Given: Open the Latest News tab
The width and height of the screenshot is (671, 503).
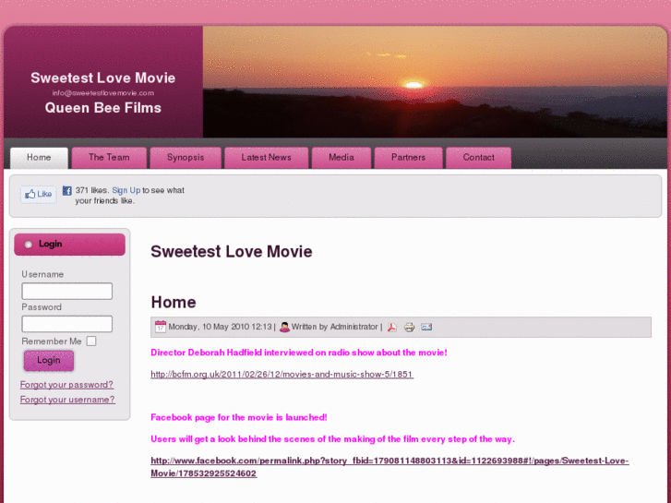Looking at the screenshot, I should (x=266, y=158).
